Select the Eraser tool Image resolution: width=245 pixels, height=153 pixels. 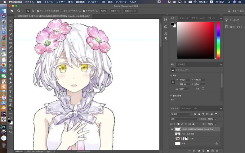[10, 69]
